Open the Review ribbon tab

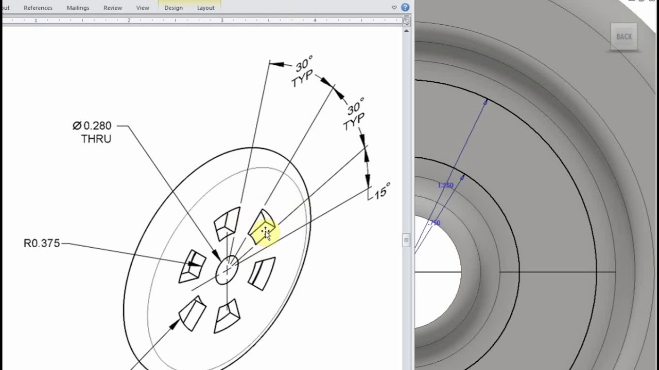click(113, 8)
